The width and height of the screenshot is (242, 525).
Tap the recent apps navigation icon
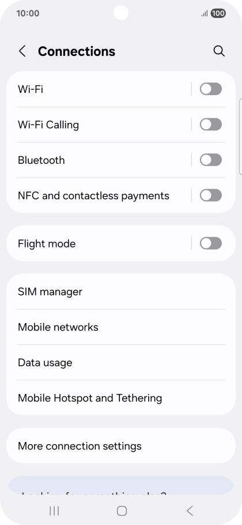(x=54, y=511)
